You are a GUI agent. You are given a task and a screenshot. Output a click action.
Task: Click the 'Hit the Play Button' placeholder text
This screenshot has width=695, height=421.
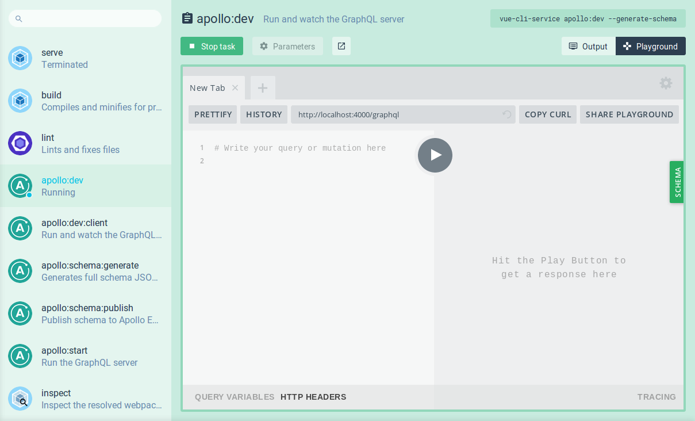[559, 267]
